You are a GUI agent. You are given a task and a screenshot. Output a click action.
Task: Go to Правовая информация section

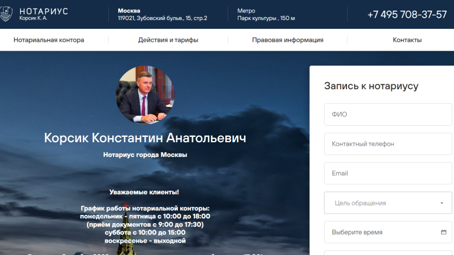click(x=287, y=40)
